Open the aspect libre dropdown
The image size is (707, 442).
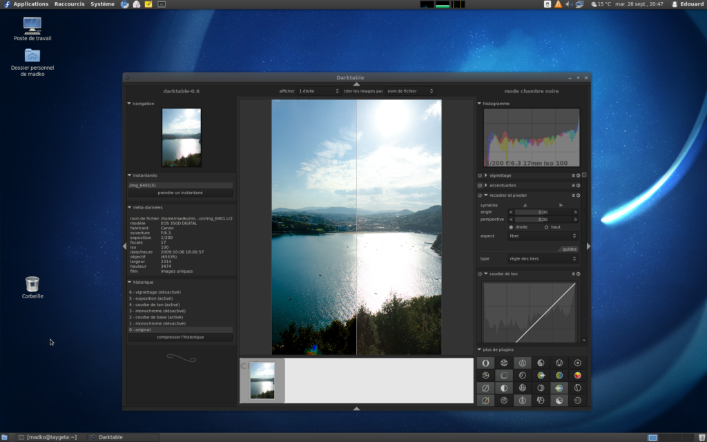[543, 236]
